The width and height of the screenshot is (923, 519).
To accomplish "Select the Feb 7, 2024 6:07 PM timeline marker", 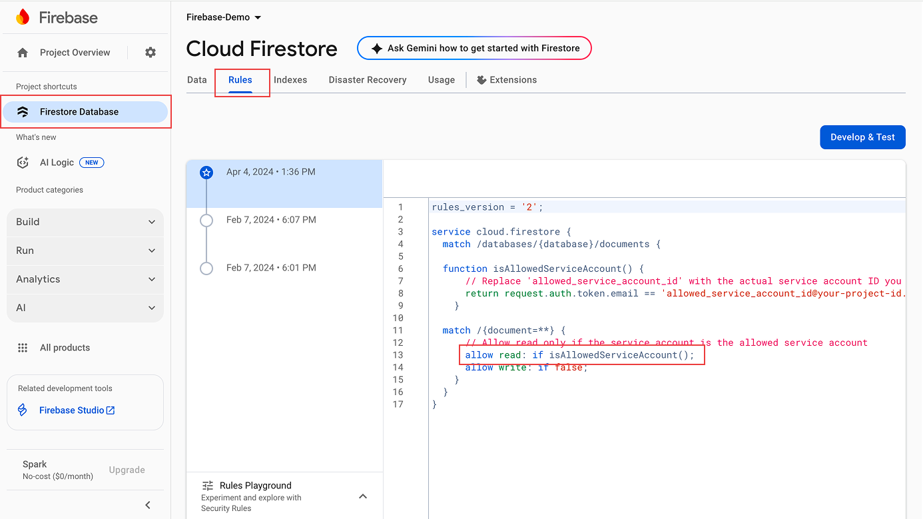I will tap(206, 221).
